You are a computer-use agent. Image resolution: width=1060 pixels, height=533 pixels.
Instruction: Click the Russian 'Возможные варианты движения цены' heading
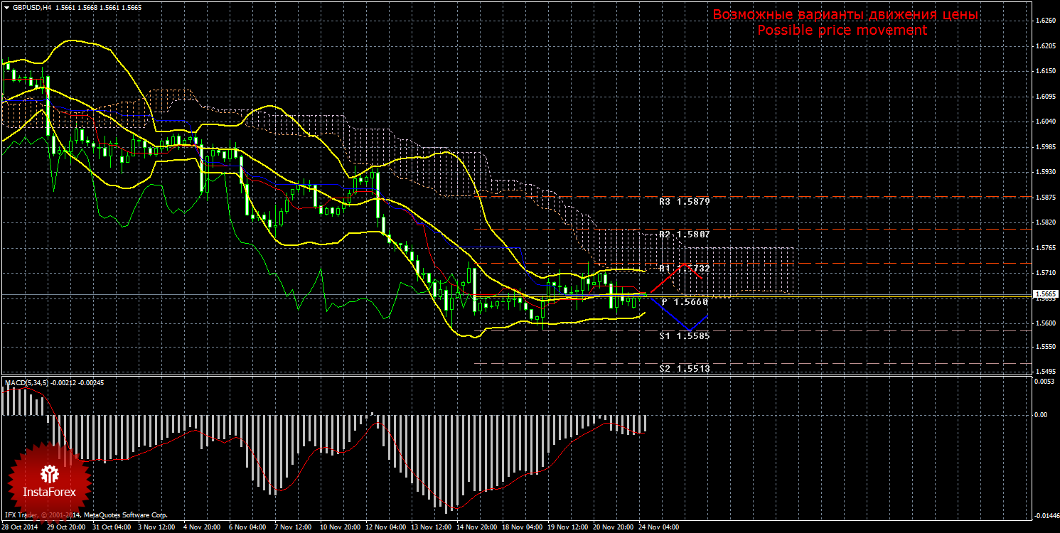(x=845, y=15)
